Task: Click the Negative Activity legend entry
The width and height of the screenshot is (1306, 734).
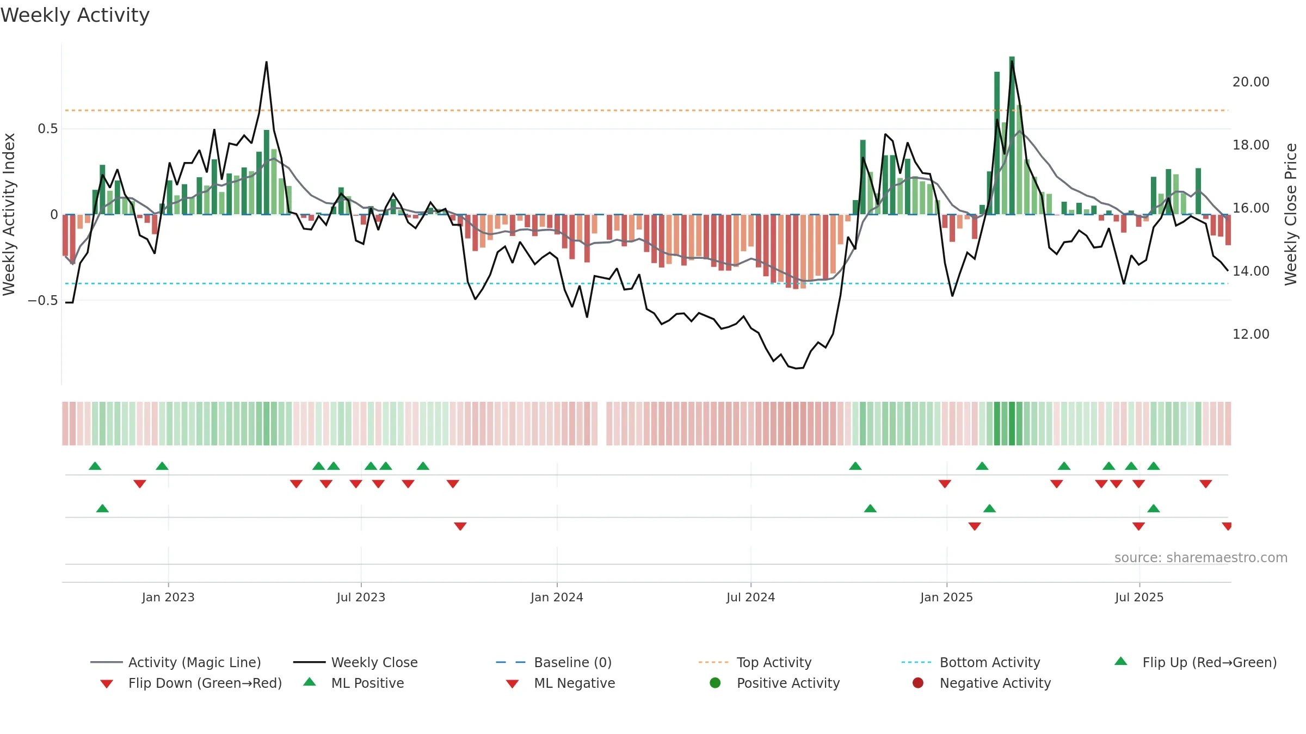Action: pos(982,683)
